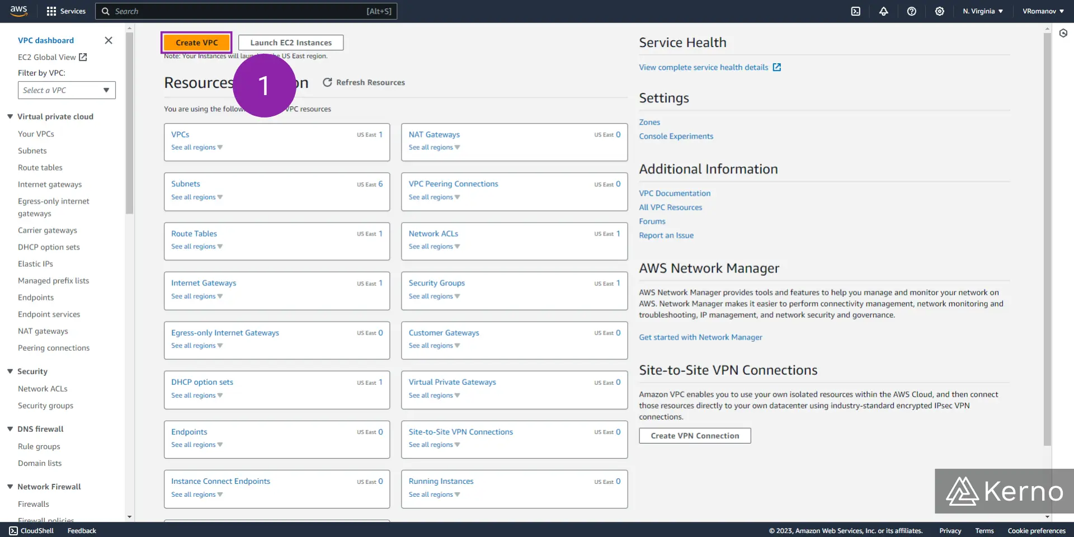
Task: Open the DHCP option sets card link
Action: click(x=202, y=382)
